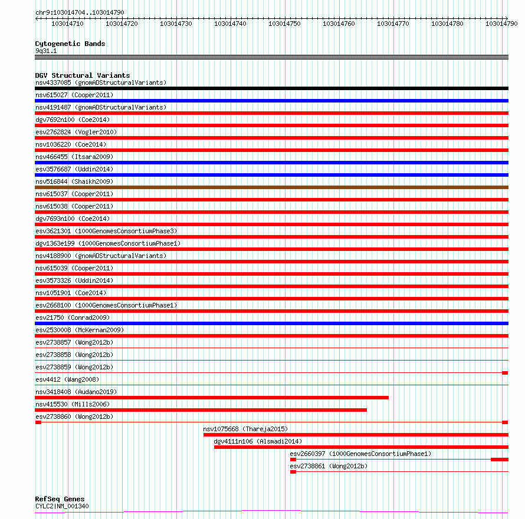Click the red bar below nsv3418408
The image size is (525, 519).
tap(212, 398)
